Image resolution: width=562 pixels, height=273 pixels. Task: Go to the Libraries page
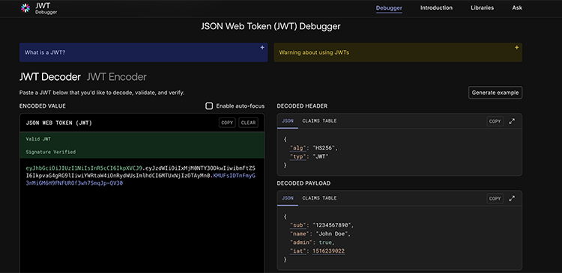tap(482, 8)
